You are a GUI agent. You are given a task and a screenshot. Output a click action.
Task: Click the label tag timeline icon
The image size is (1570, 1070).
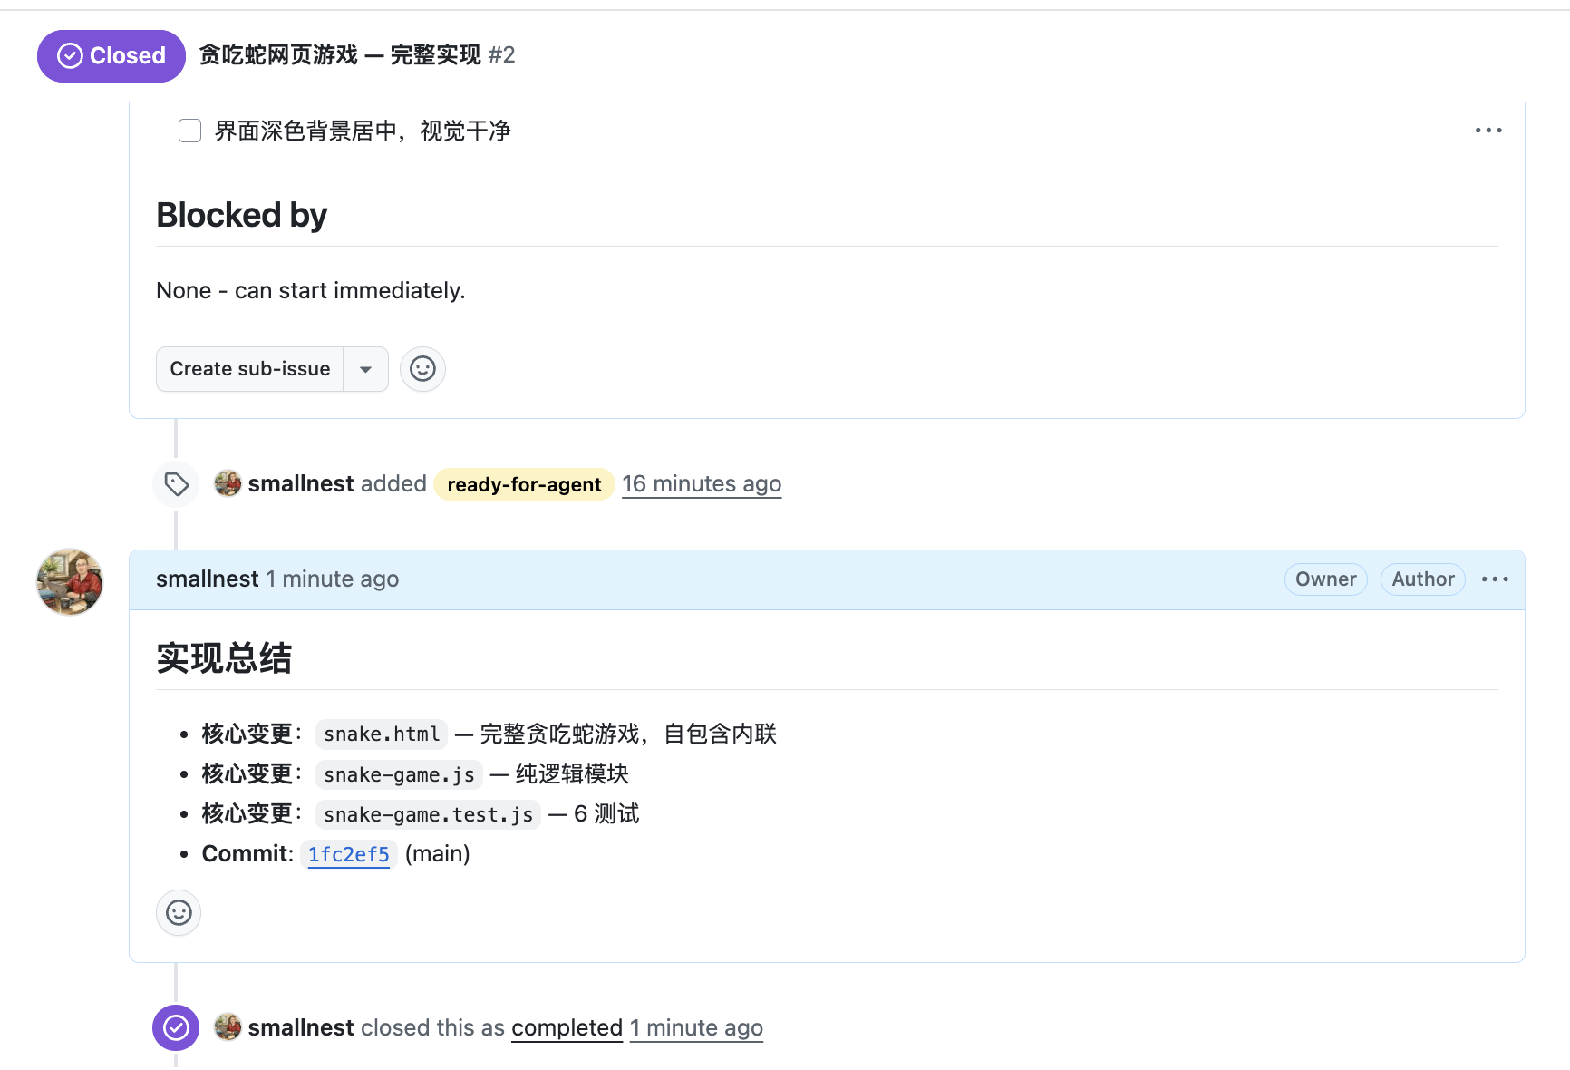(176, 484)
